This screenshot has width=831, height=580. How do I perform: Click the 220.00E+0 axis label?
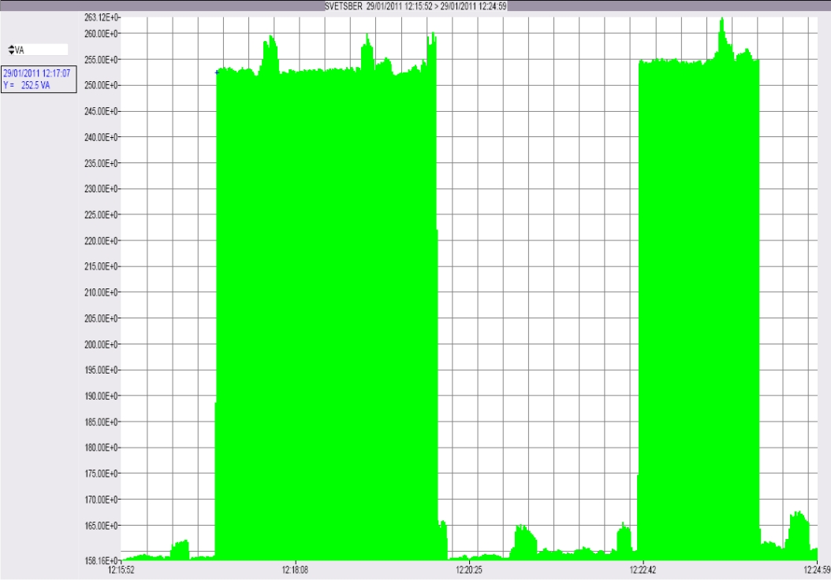pos(101,241)
